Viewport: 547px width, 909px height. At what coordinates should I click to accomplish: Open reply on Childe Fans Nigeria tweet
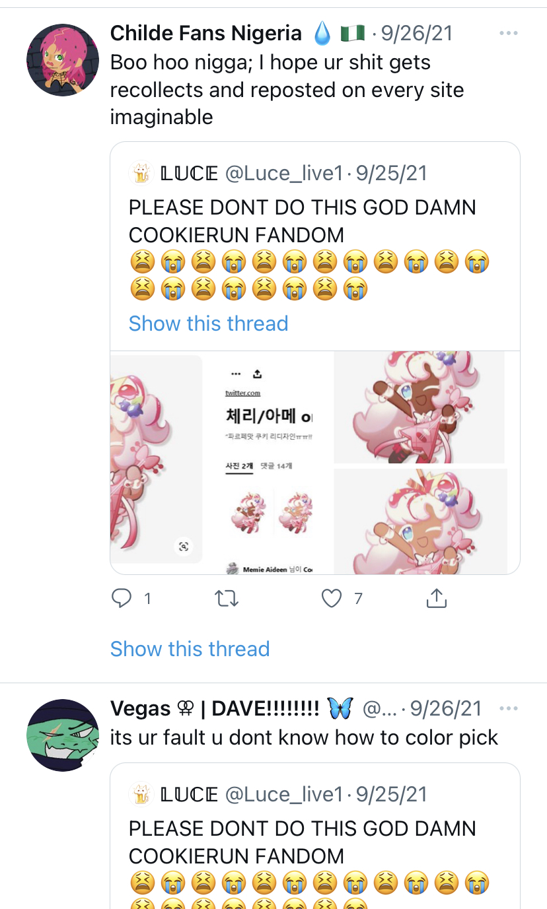click(x=122, y=599)
